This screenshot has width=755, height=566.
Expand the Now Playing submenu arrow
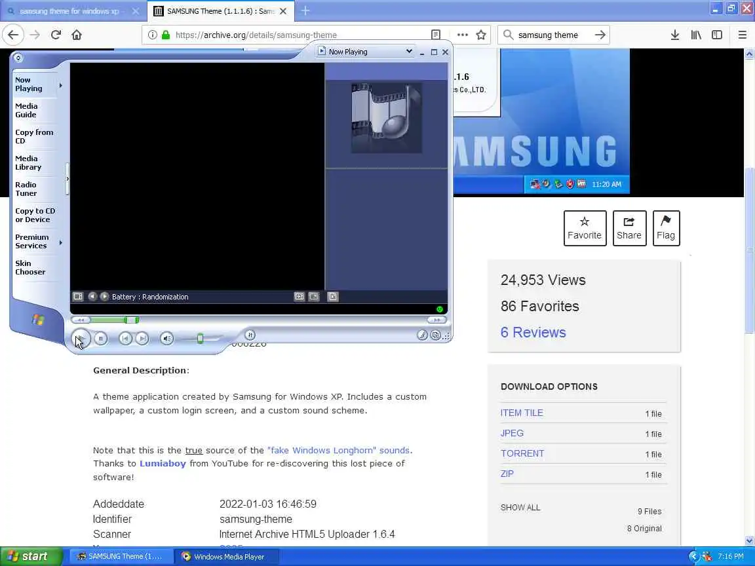coord(61,86)
